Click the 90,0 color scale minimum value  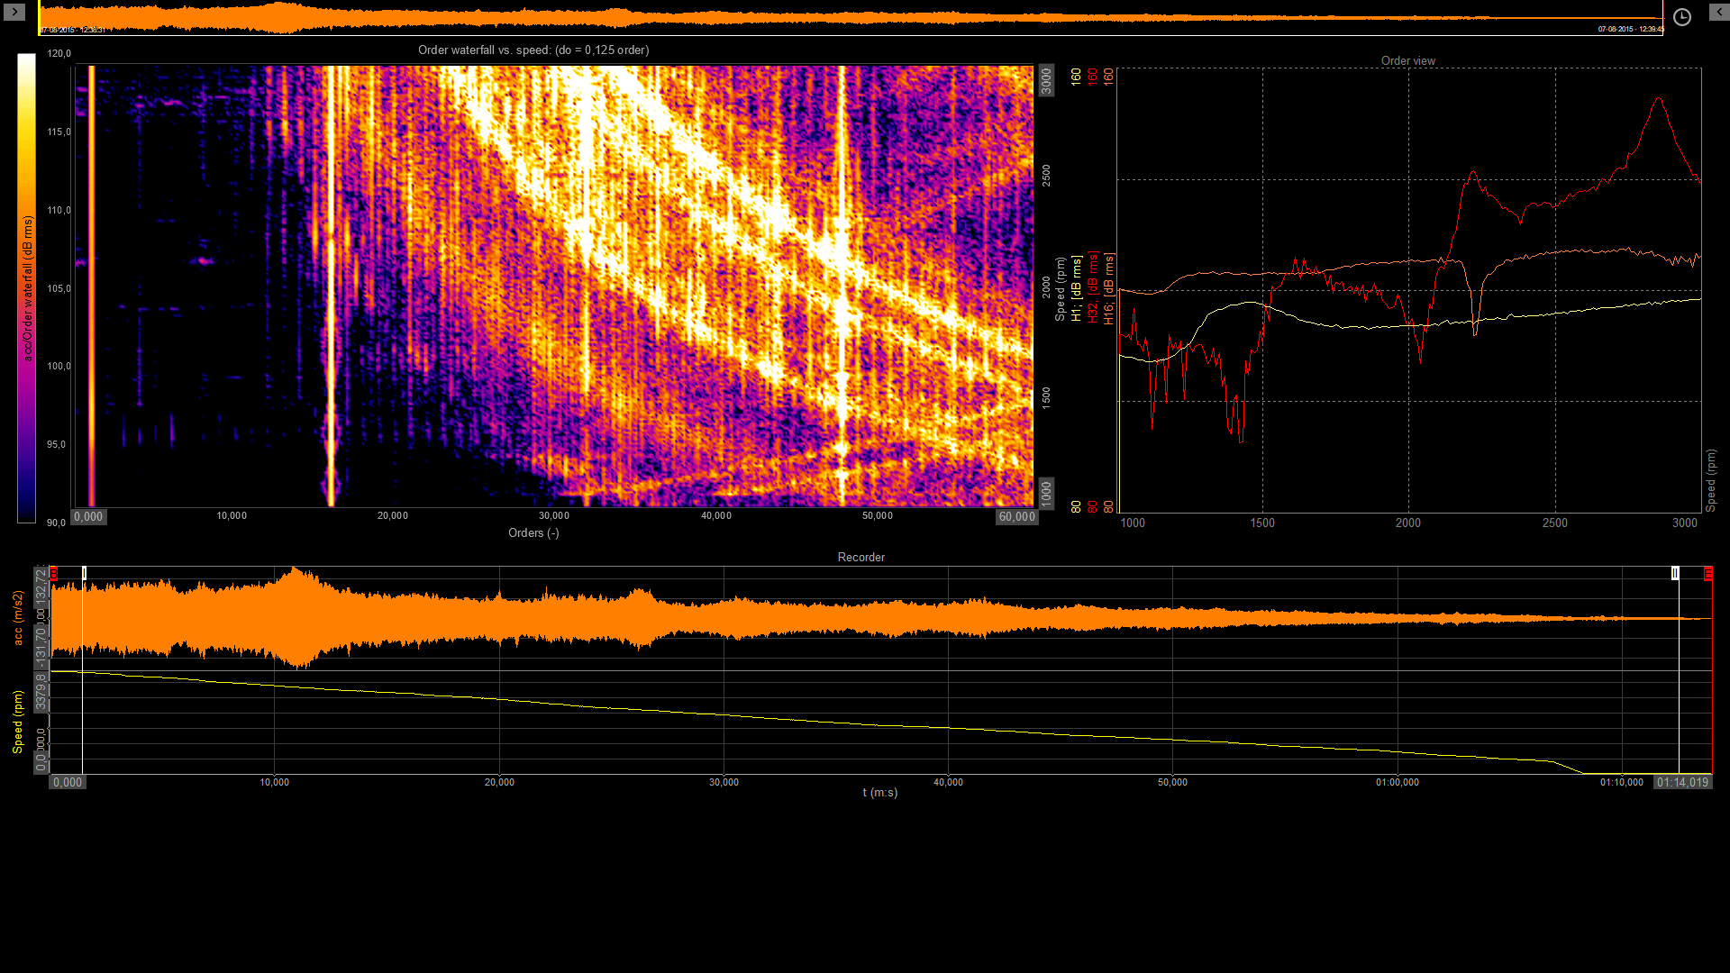click(x=57, y=523)
